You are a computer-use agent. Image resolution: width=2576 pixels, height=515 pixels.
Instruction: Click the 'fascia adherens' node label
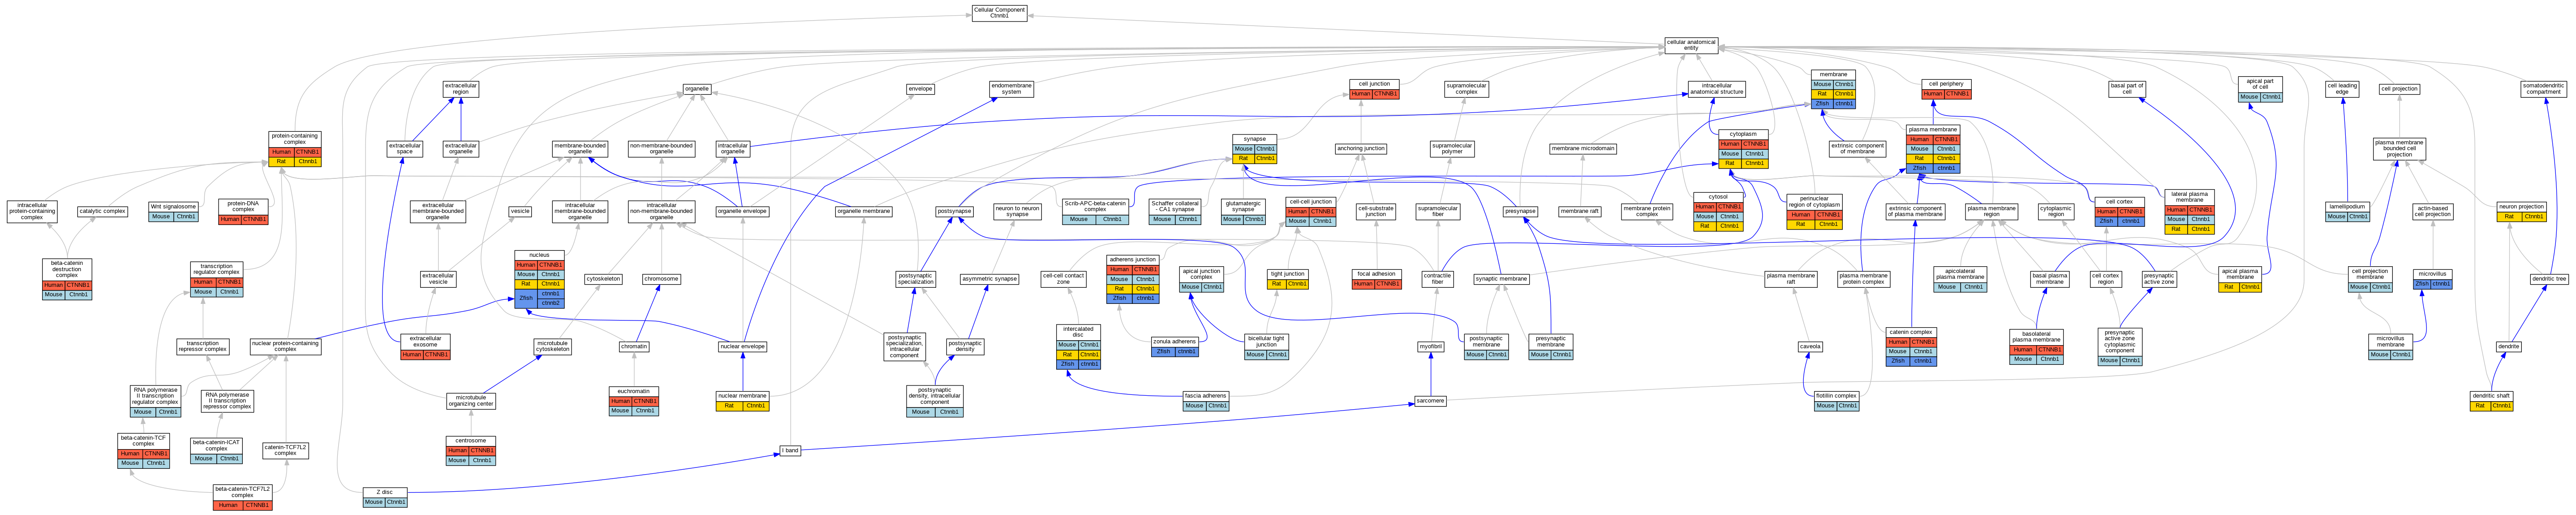click(1205, 396)
